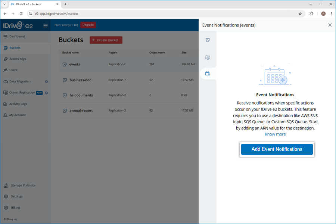
Task: Select the business-doc bucket name
Action: click(80, 80)
